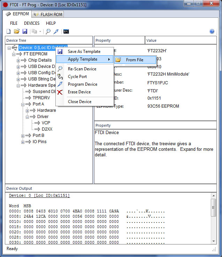Image resolution: width=222 pixels, height=257 pixels.
Task: Expand the USB String Descriptors node
Action: click(x=18, y=79)
